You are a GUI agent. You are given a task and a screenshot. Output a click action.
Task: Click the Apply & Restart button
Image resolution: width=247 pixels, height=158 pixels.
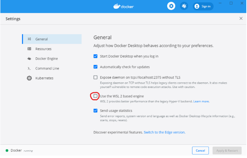click(227, 151)
